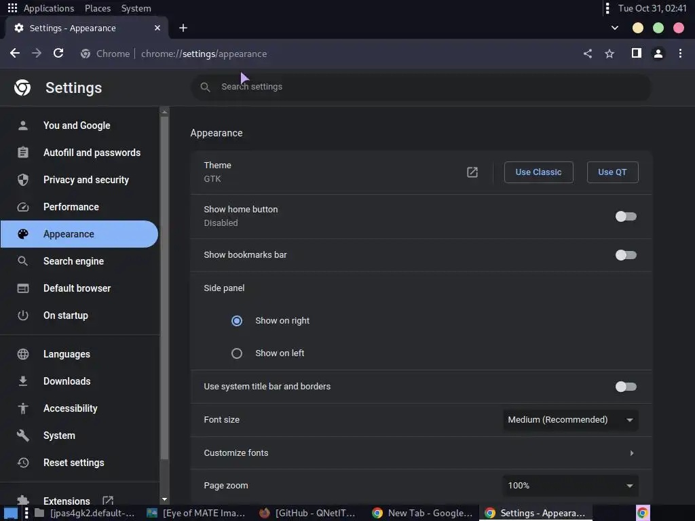Click the Reset settings history icon

tap(22, 463)
